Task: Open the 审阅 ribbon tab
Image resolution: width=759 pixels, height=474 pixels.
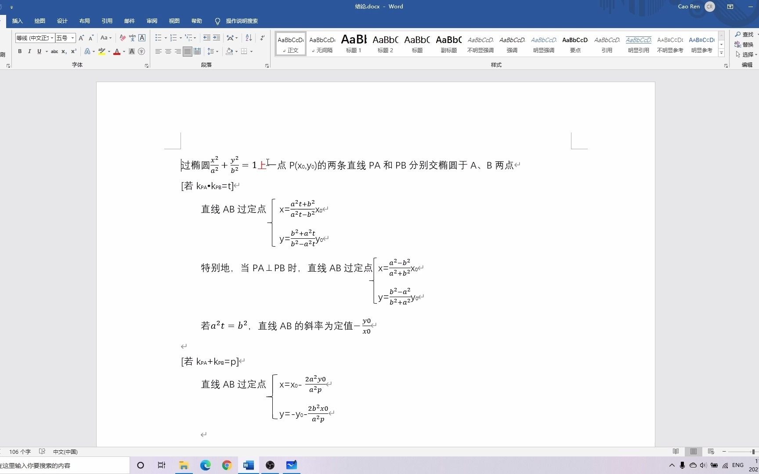Action: pyautogui.click(x=152, y=21)
